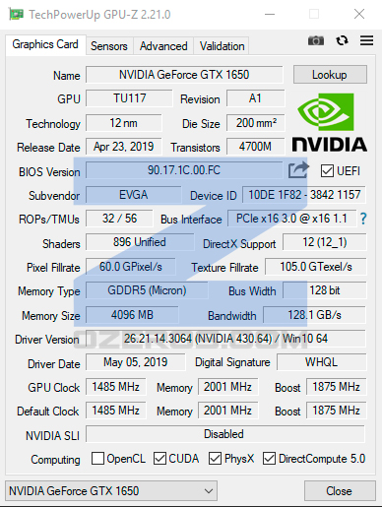
Task: Open the hamburger menu icon
Action: [x=366, y=40]
